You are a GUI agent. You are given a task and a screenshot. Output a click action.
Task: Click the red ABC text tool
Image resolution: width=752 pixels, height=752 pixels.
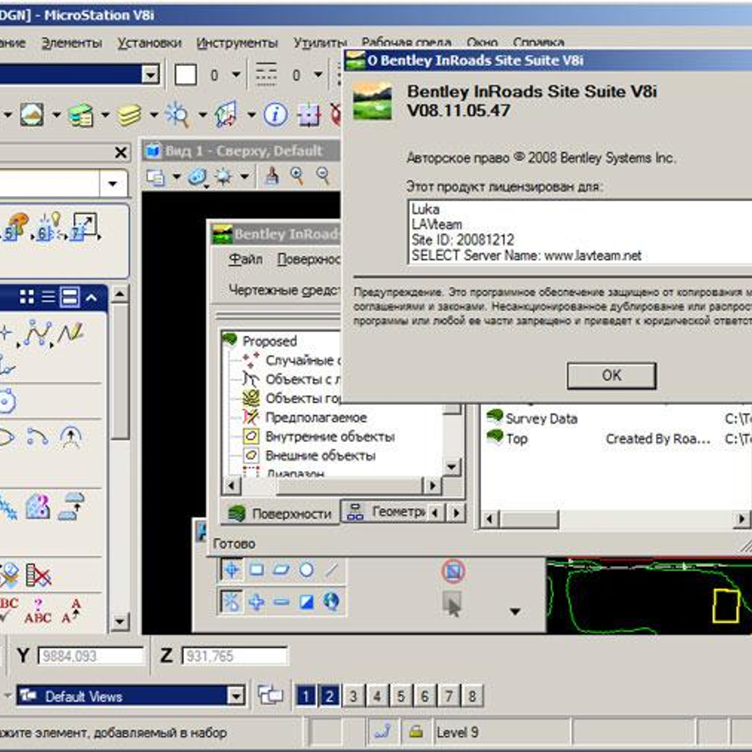pos(38,611)
